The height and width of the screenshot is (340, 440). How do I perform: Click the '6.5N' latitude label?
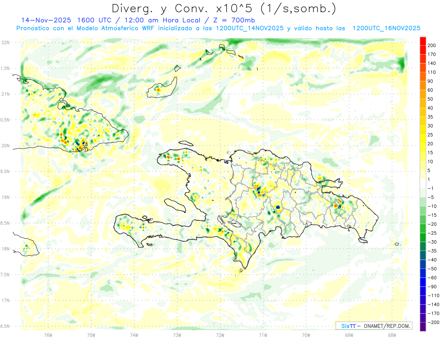[x=5, y=326]
